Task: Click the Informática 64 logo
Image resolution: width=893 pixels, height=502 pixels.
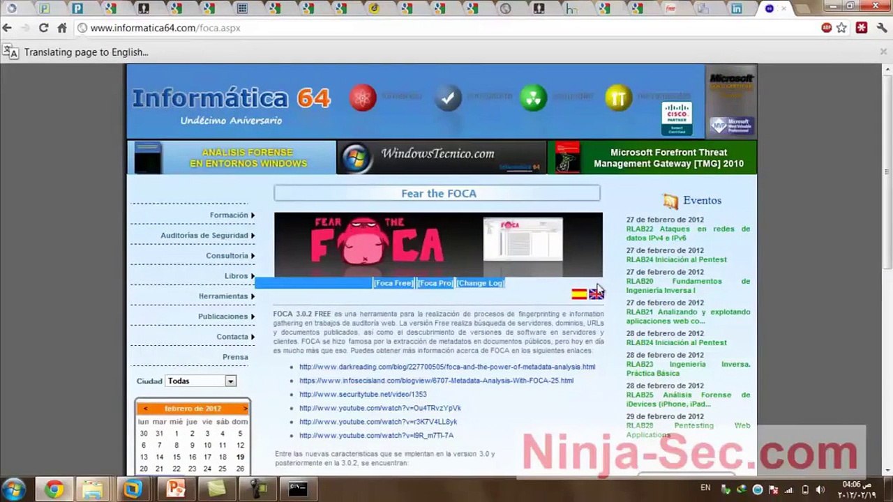Action: [231, 98]
